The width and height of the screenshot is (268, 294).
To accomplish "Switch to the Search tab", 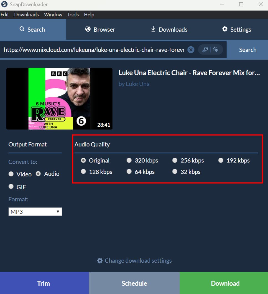I will (33, 29).
